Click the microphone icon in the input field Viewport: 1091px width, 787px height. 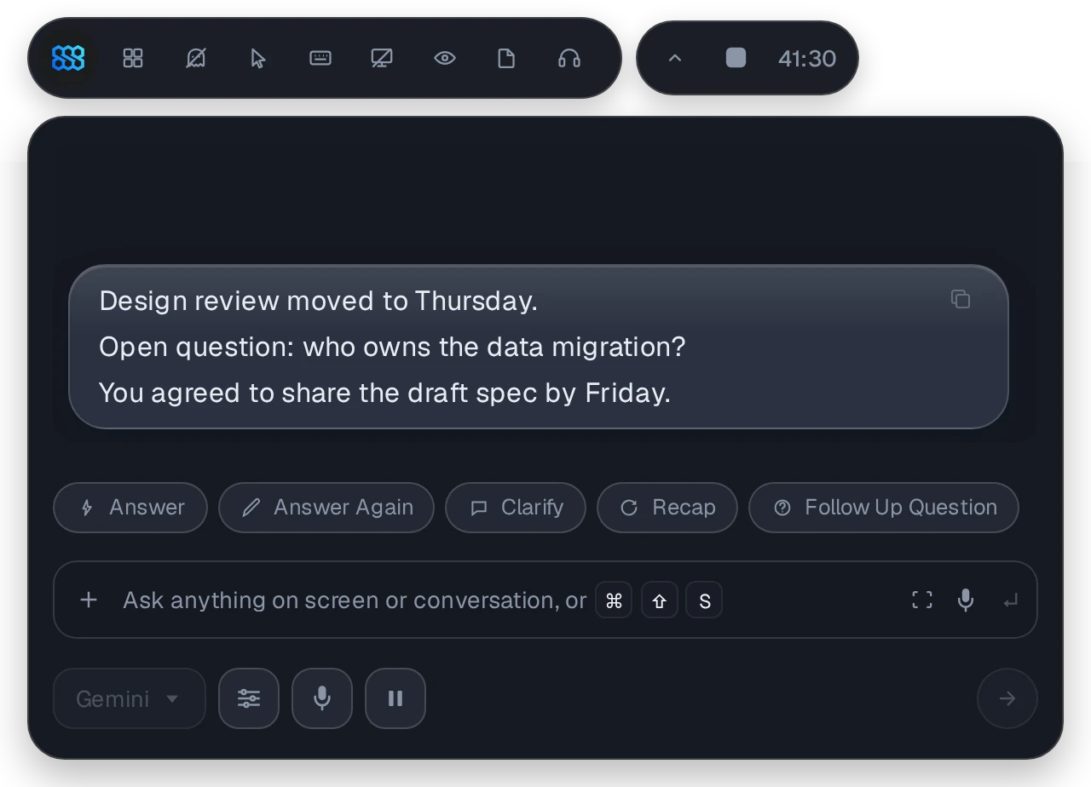point(966,600)
